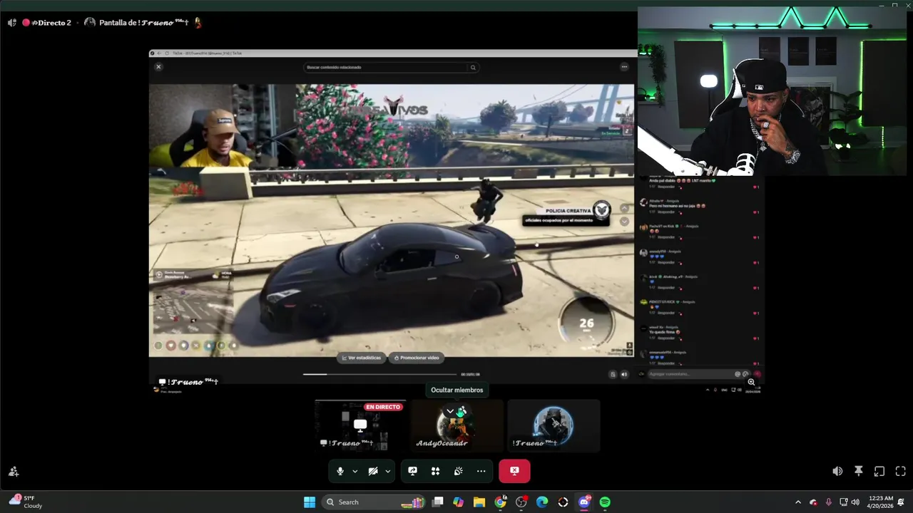Image resolution: width=913 pixels, height=513 pixels.
Task: Open microphone input options arrow
Action: coord(355,471)
